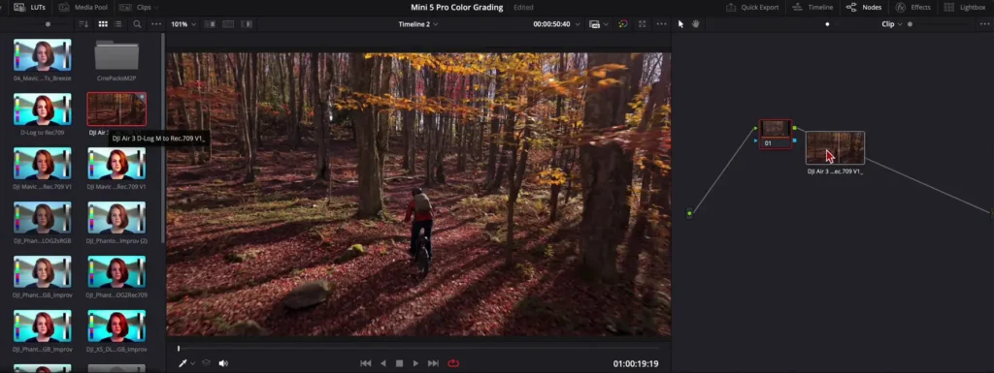Viewport: 994px width, 373px height.
Task: Stop playback
Action: click(399, 363)
